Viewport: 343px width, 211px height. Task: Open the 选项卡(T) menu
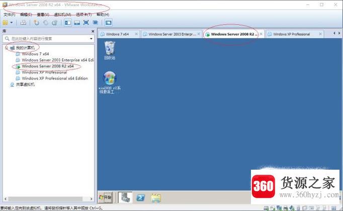(x=84, y=15)
